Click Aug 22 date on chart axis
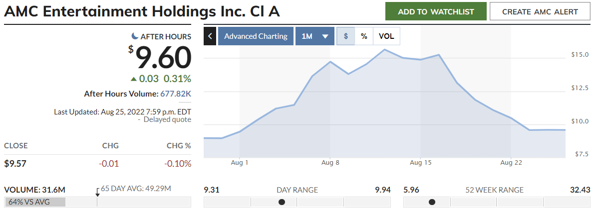The image size is (598, 212). 511,163
